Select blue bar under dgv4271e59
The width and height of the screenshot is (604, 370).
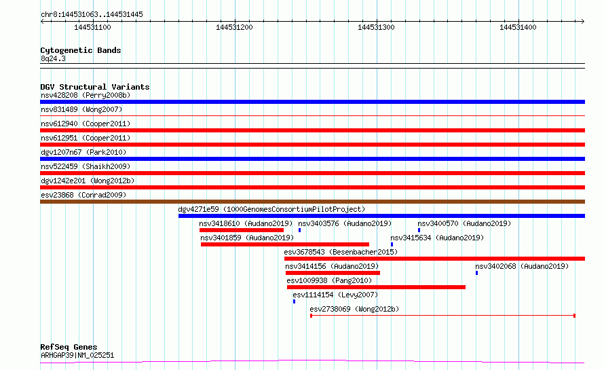[x=381, y=216]
